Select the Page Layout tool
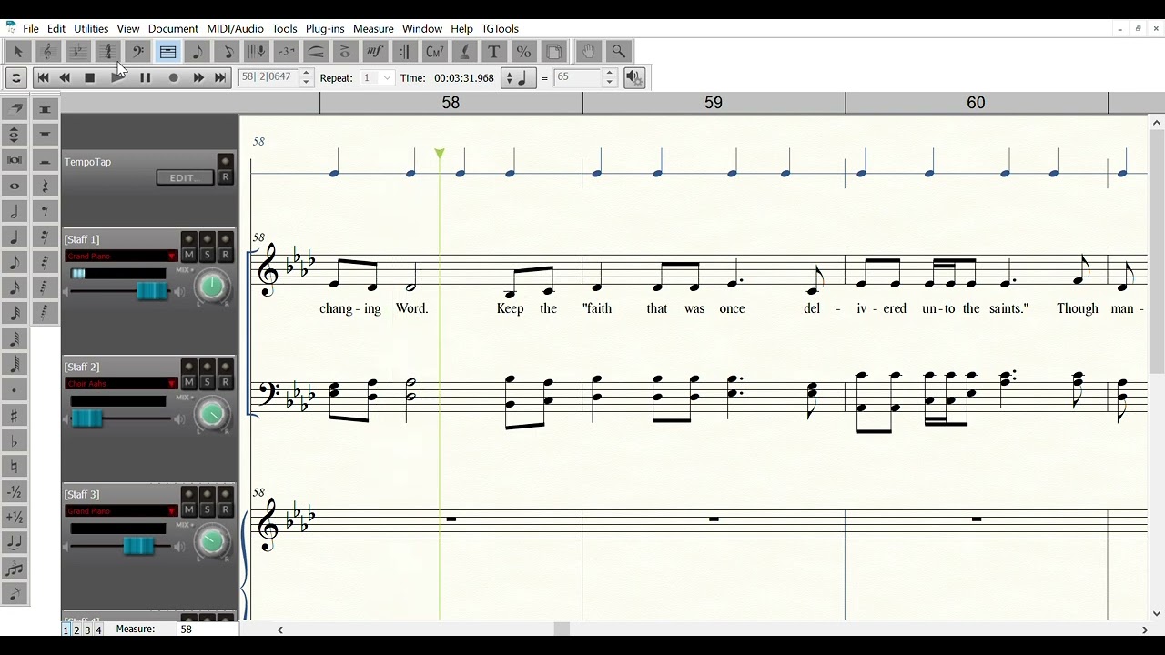This screenshot has height=655, width=1165. pos(553,52)
